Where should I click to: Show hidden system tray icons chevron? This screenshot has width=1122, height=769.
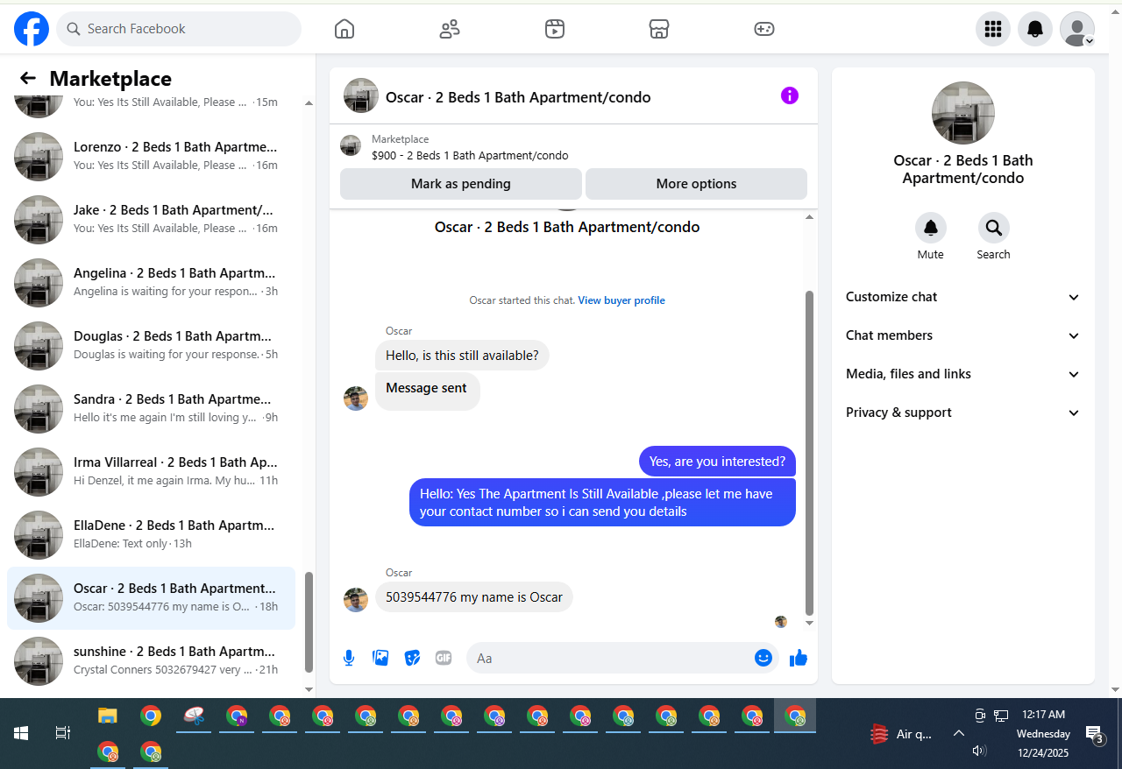pyautogui.click(x=959, y=733)
